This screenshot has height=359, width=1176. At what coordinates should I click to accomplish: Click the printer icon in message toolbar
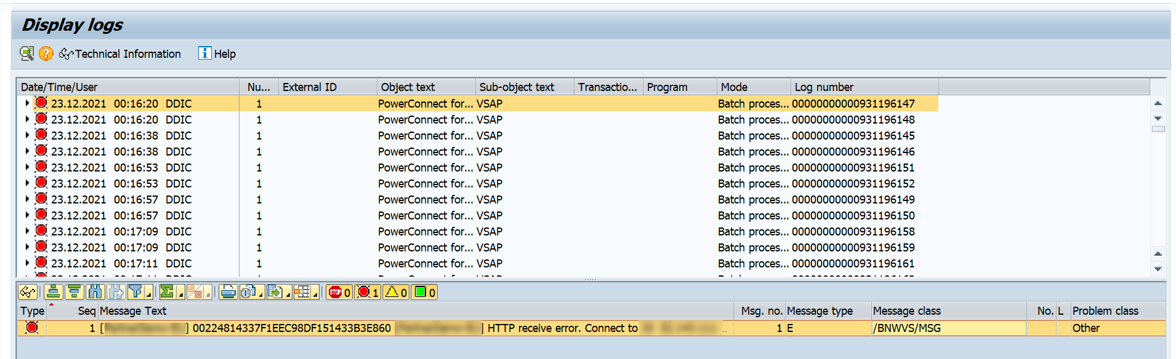[x=228, y=292]
